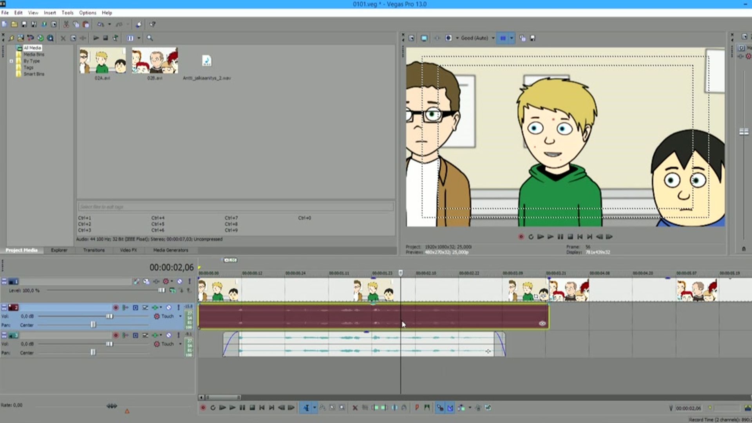Pause the video preview
Viewport: 752px width, 423px height.
tap(560, 237)
